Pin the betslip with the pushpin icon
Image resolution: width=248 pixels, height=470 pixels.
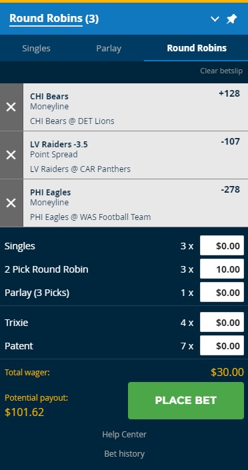click(231, 19)
